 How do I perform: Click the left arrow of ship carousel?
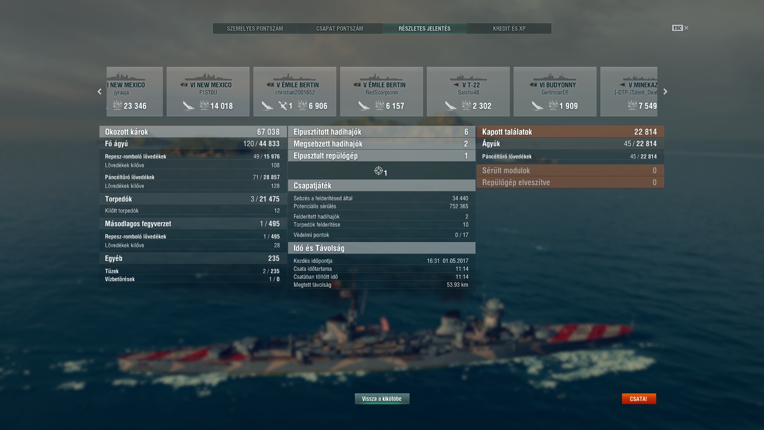pyautogui.click(x=99, y=92)
